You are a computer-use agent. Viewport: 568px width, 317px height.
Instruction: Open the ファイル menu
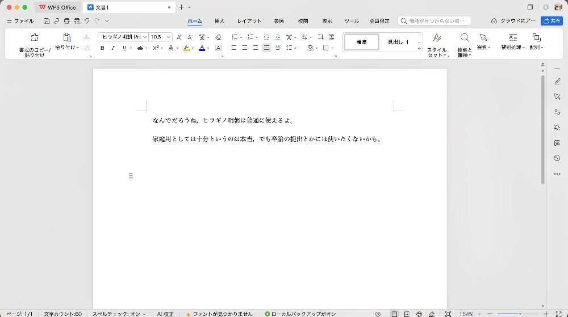20,21
